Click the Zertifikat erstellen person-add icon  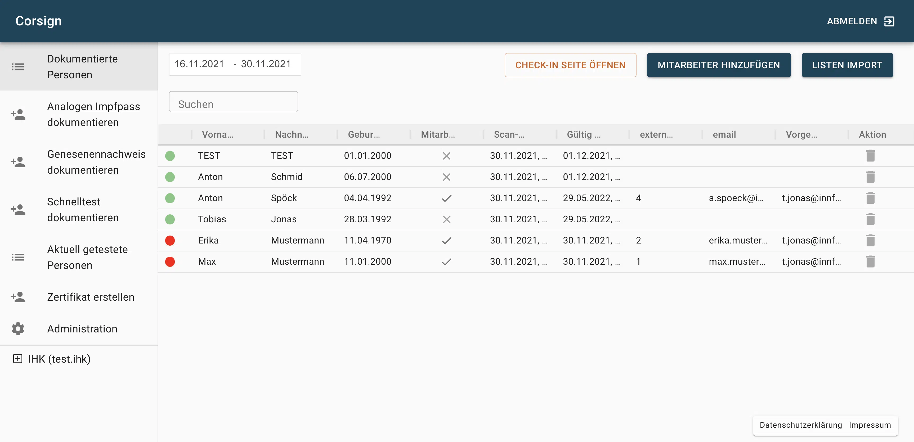point(18,297)
